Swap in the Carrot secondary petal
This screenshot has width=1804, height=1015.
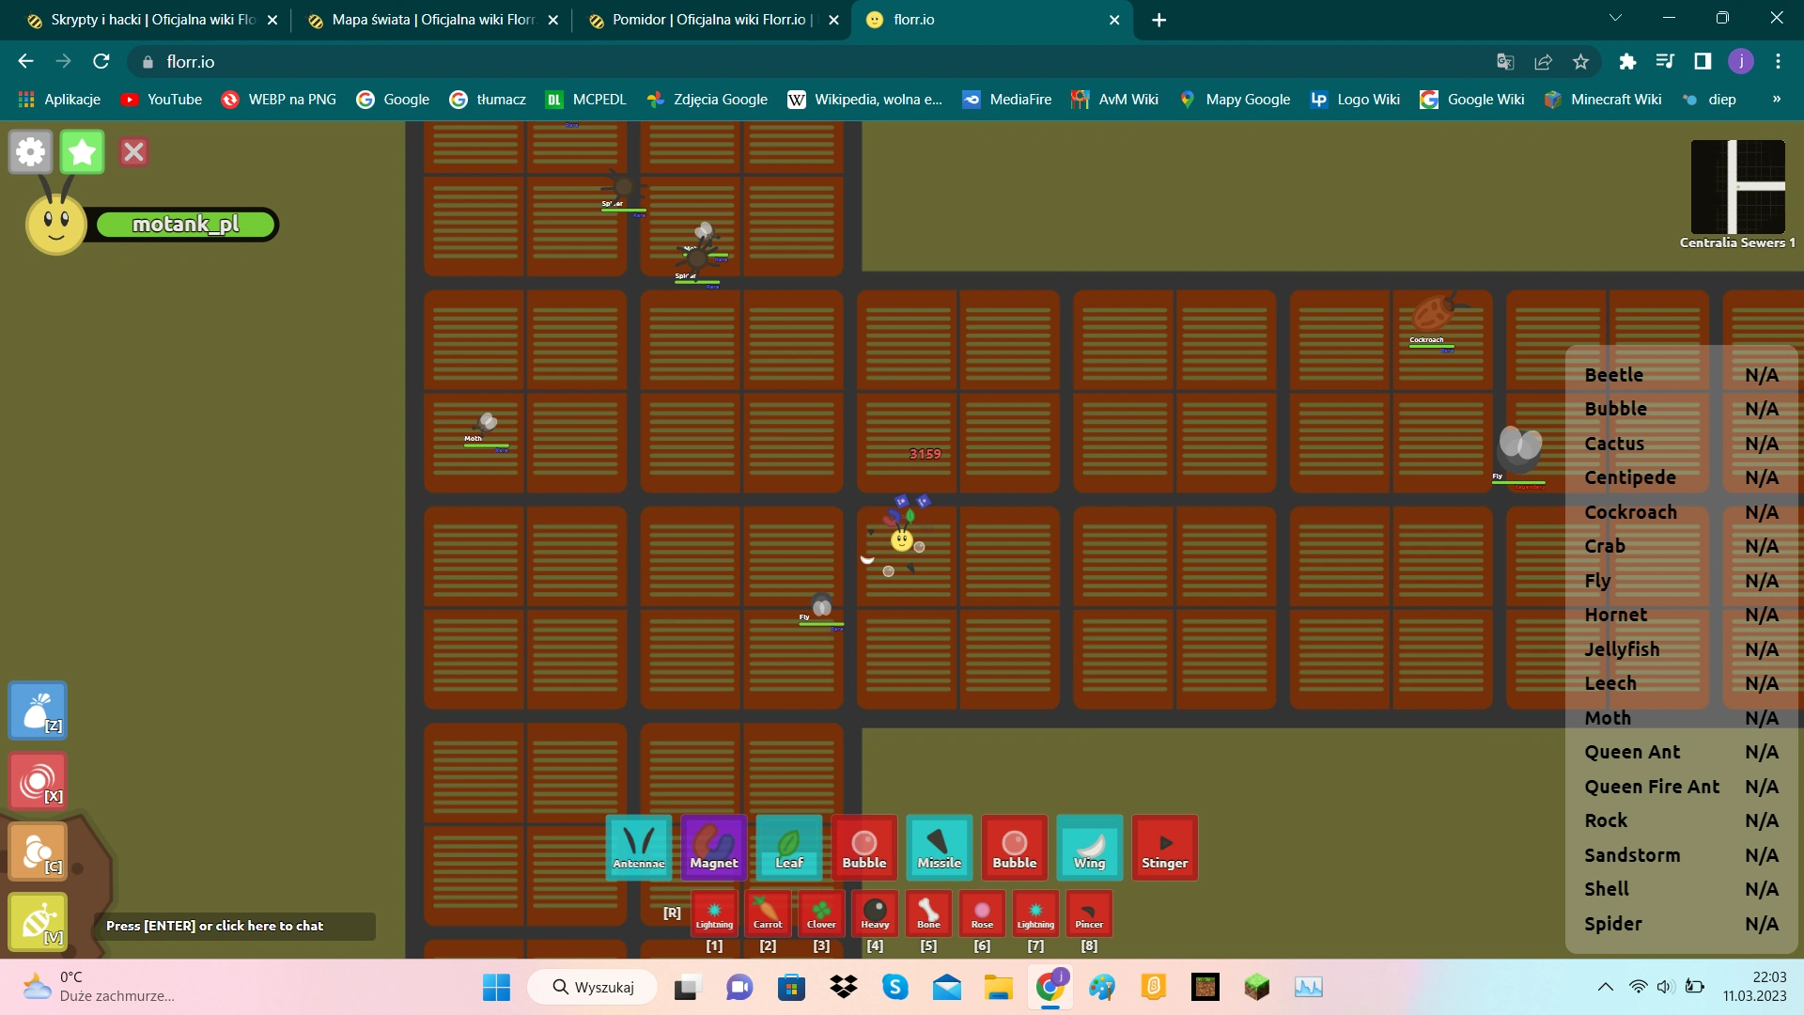pos(768,913)
